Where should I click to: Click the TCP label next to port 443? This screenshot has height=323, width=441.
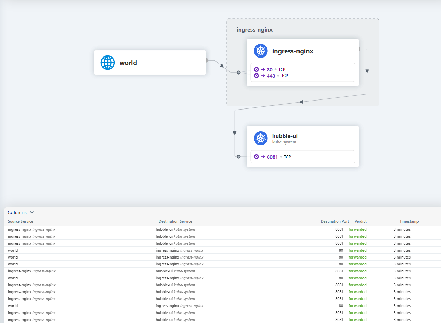285,76
